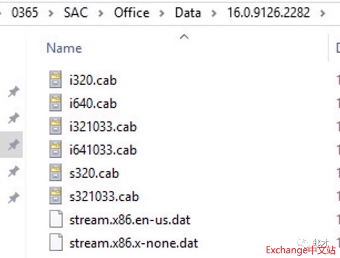This screenshot has width=340, height=258.
Task: Select the i641033.cab cabinet icon
Action: point(55,150)
